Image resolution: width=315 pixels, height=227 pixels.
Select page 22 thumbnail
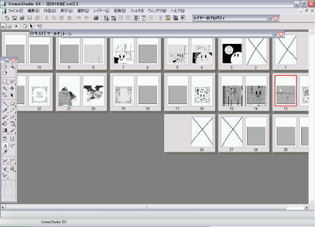point(40,91)
